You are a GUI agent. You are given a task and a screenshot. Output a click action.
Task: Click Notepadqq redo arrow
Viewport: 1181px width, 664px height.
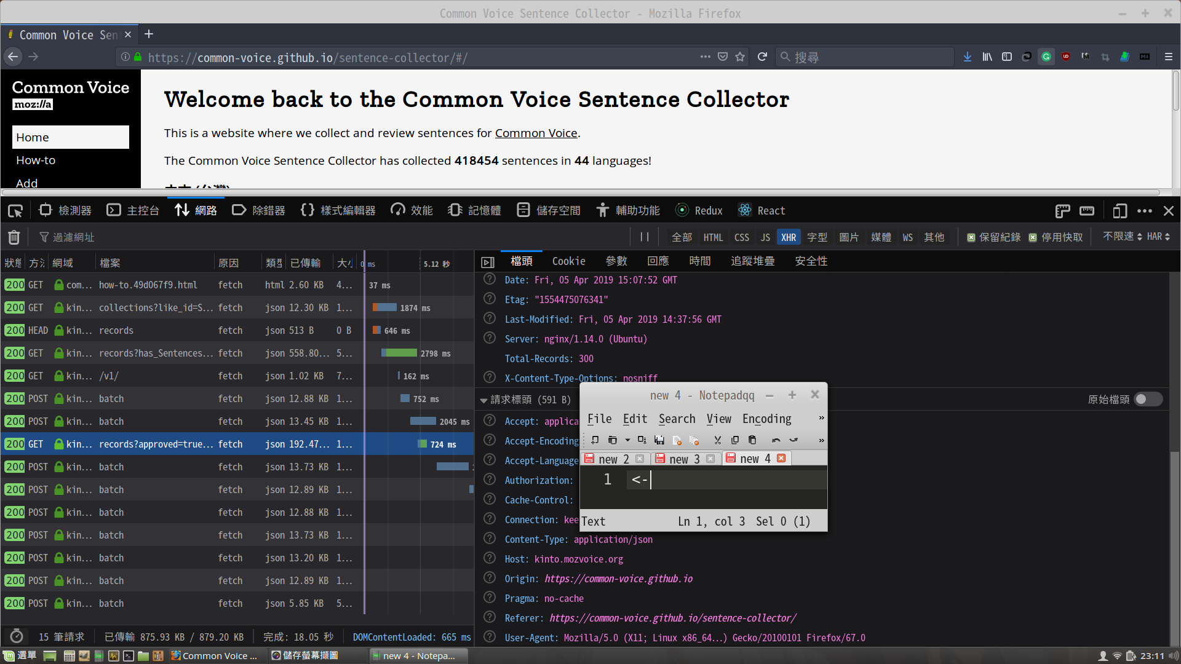(x=793, y=440)
